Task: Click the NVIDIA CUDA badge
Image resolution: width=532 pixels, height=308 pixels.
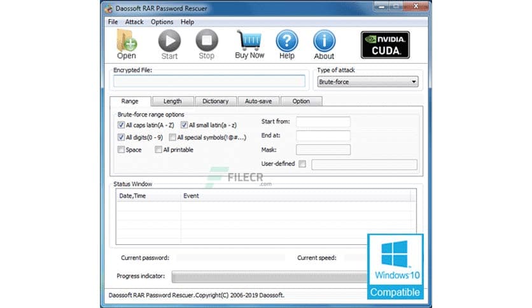Action: point(385,45)
